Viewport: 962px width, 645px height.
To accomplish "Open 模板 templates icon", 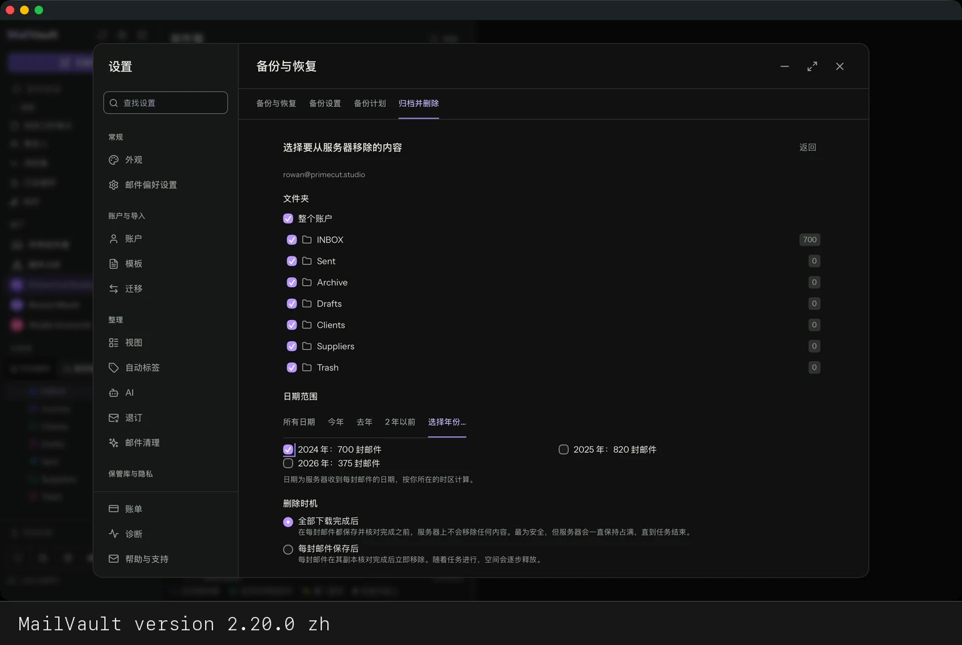I will click(x=114, y=264).
